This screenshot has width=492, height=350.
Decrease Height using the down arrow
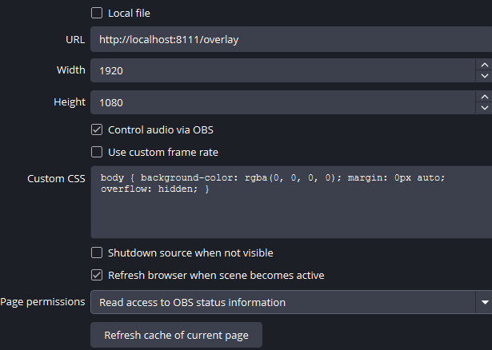[x=483, y=109]
